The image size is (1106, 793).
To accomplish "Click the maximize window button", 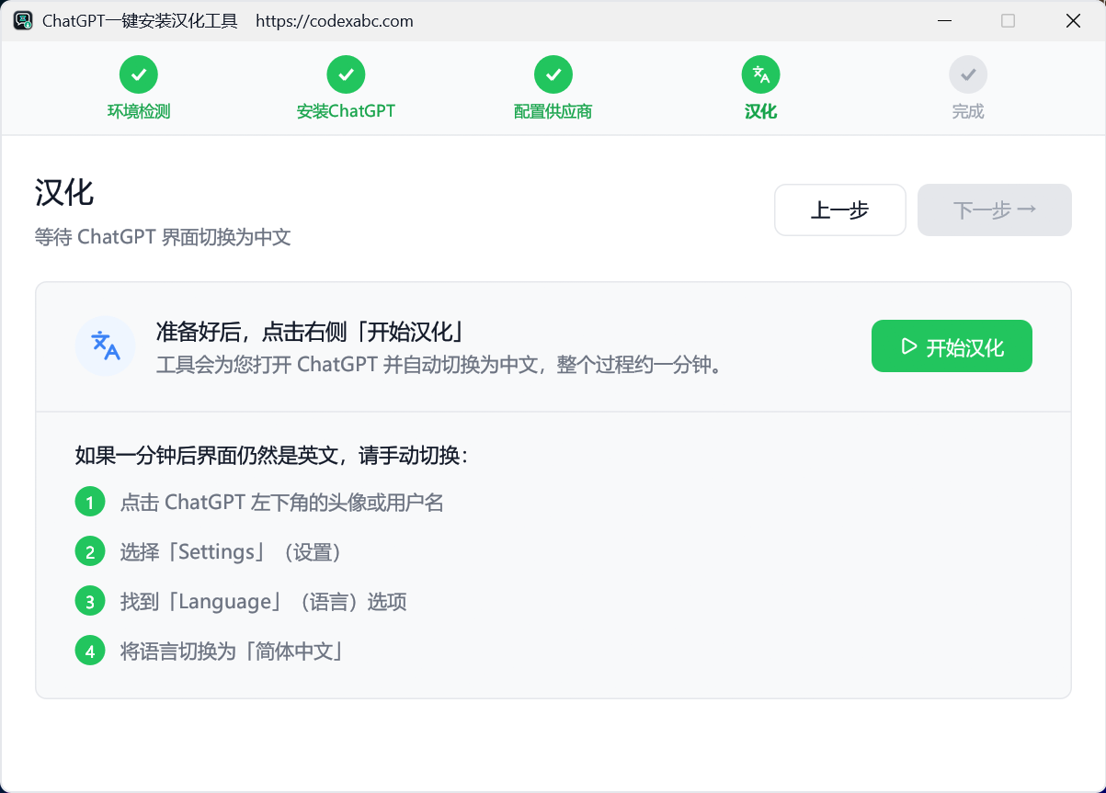I will [1009, 20].
